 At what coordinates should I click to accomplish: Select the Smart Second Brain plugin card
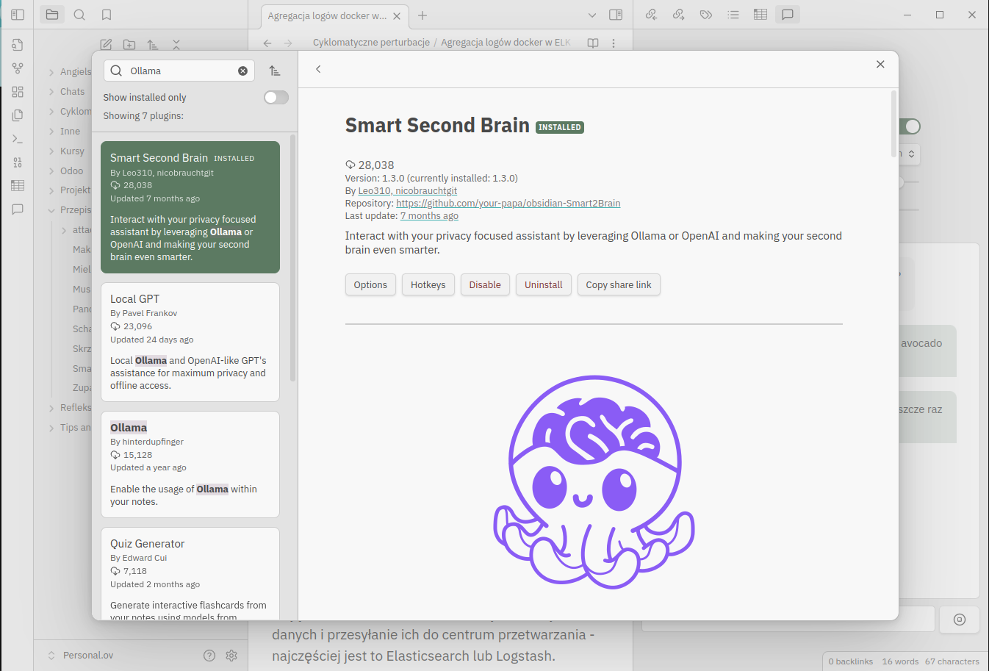pyautogui.click(x=190, y=207)
